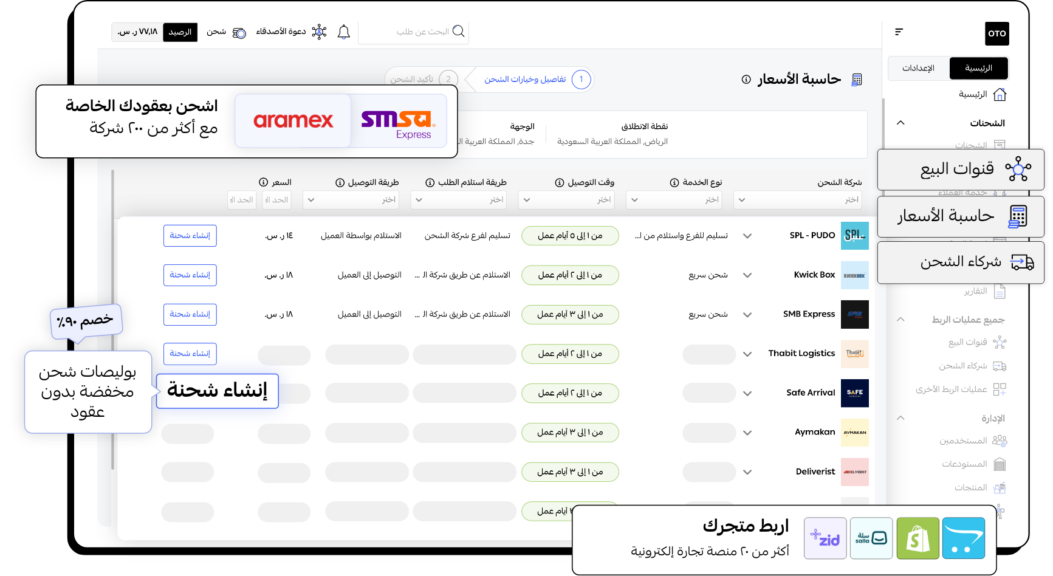Open the وقت التوصيل filter dropdown
This screenshot has height=576, width=1053.
click(566, 200)
